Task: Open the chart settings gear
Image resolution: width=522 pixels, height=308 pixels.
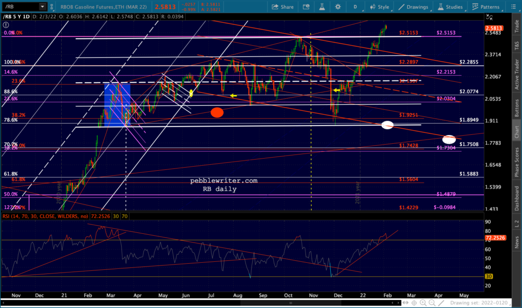Action: coord(337,7)
